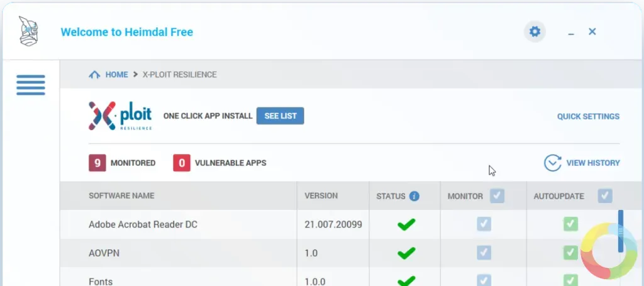This screenshot has height=286, width=644.
Task: Click STATUS column header label
Action: coord(391,196)
